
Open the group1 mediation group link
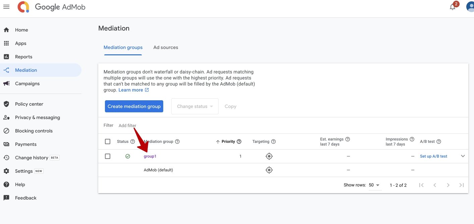pyautogui.click(x=150, y=156)
